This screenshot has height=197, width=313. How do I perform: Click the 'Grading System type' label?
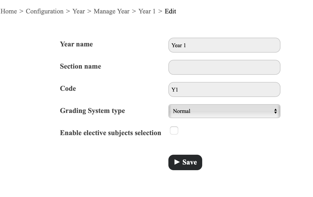(x=92, y=111)
